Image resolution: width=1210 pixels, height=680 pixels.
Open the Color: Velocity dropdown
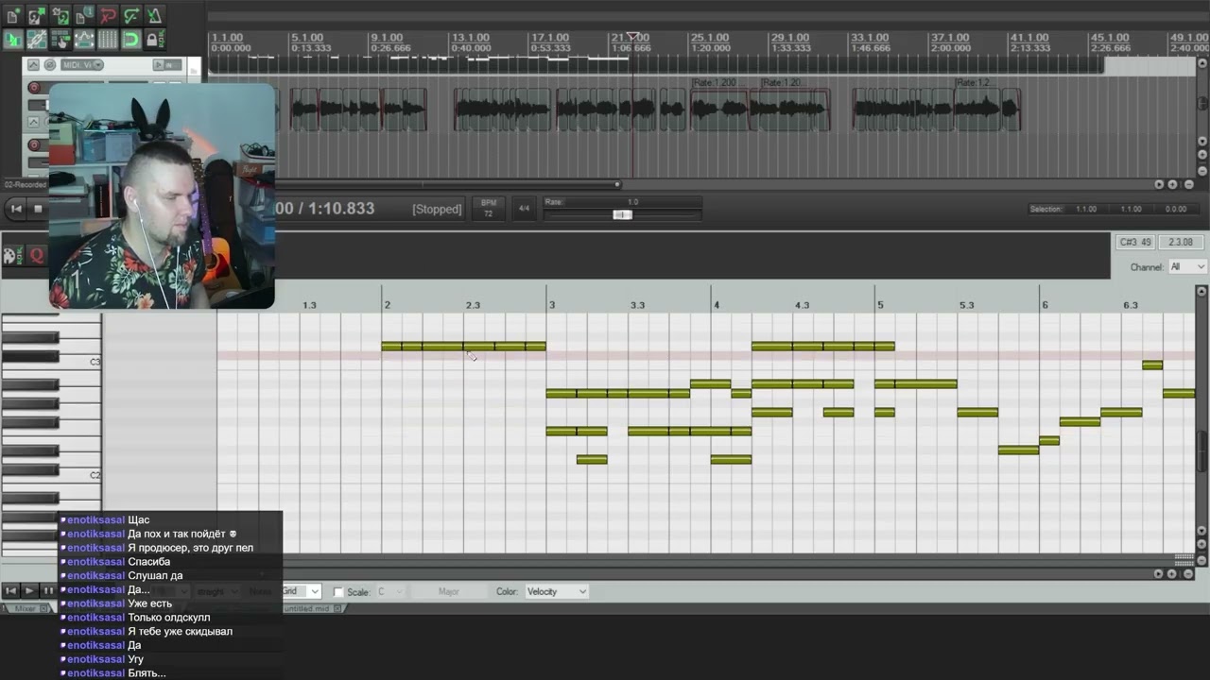point(556,591)
